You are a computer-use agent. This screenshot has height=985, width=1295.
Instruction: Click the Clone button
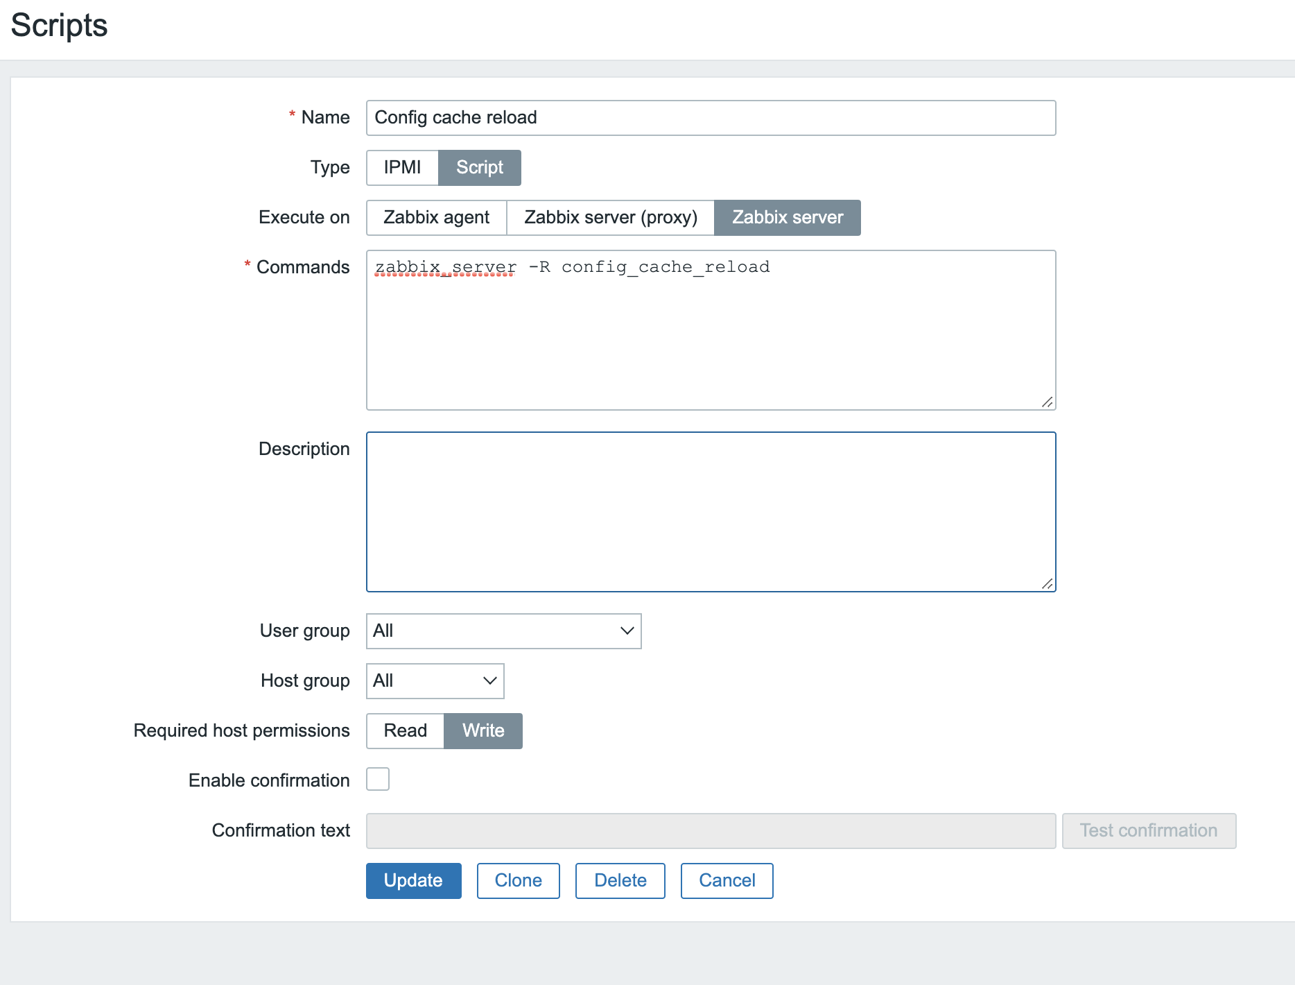518,881
